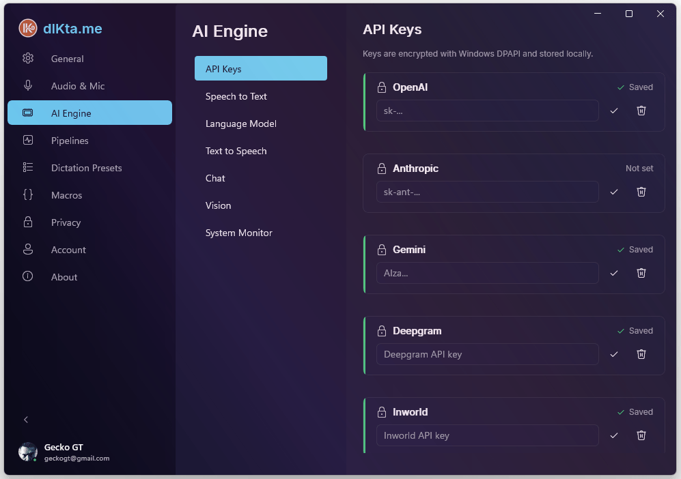Viewport: 681px width, 479px height.
Task: Click the lock icon beside OpenAI
Action: 381,87
